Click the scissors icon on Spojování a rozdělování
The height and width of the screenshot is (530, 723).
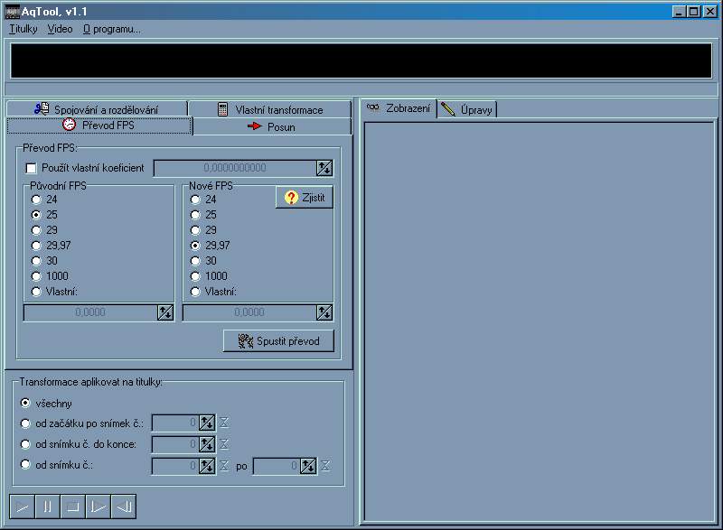click(x=41, y=107)
